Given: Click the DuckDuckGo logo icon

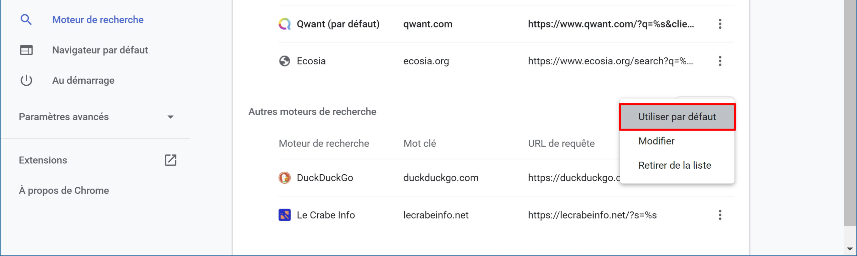Looking at the screenshot, I should point(285,178).
